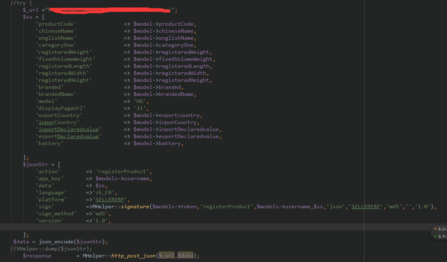Click the network upload speed indicator 0.1K
Viewport: 447px width, 262px height.
pyautogui.click(x=440, y=229)
